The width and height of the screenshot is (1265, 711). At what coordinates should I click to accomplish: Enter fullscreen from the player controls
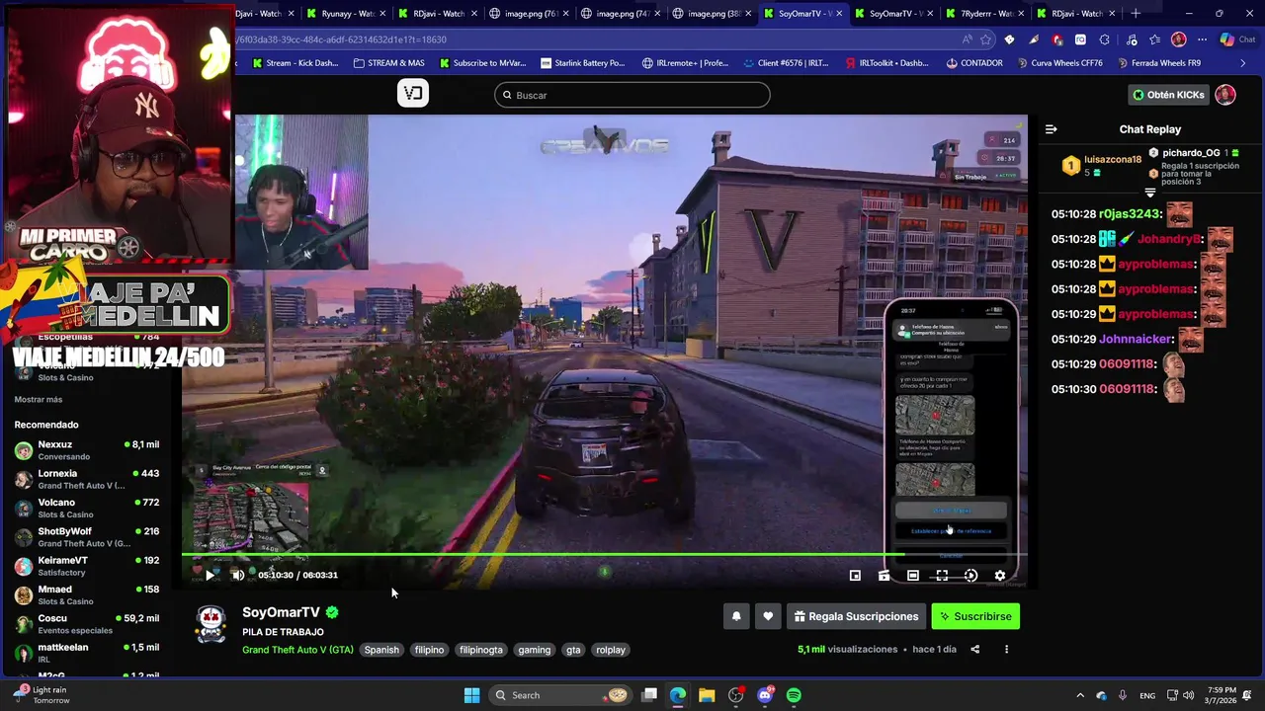pos(942,575)
